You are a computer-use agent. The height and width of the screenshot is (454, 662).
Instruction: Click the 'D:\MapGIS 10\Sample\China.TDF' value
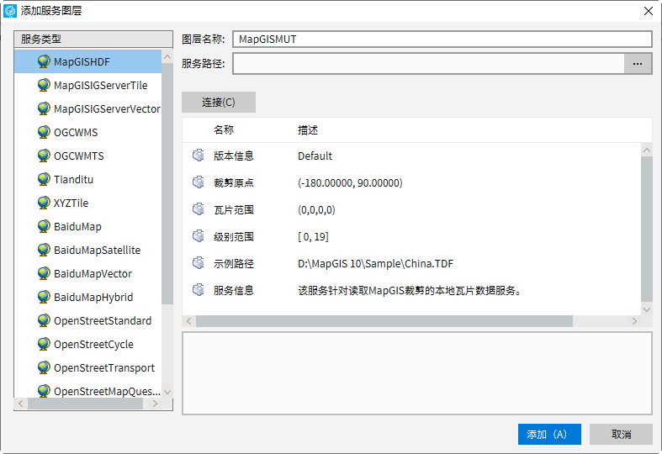(x=375, y=264)
